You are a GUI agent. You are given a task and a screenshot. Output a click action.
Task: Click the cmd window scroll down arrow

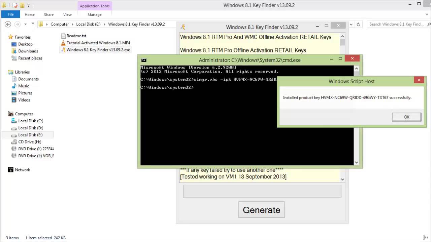(x=356, y=162)
